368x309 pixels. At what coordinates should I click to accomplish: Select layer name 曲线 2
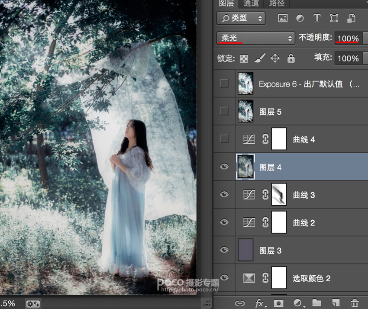[303, 222]
